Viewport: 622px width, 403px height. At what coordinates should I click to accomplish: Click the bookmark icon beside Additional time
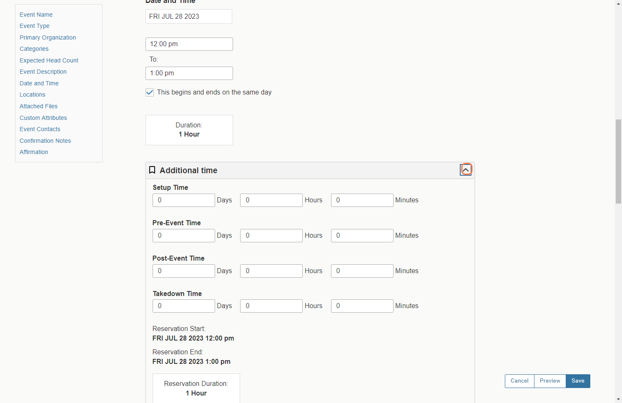coord(152,170)
